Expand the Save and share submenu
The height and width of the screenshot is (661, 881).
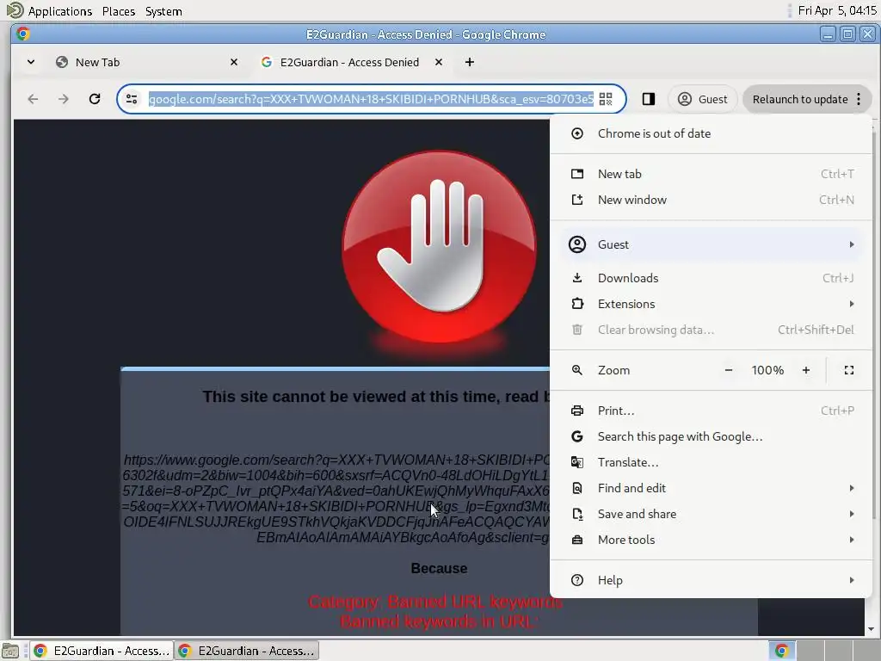(x=711, y=515)
